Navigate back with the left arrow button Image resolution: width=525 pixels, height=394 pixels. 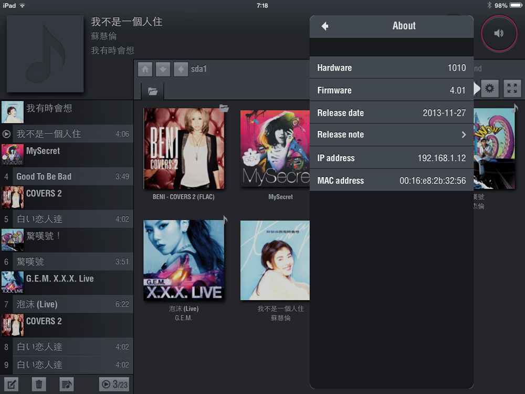[x=181, y=69]
